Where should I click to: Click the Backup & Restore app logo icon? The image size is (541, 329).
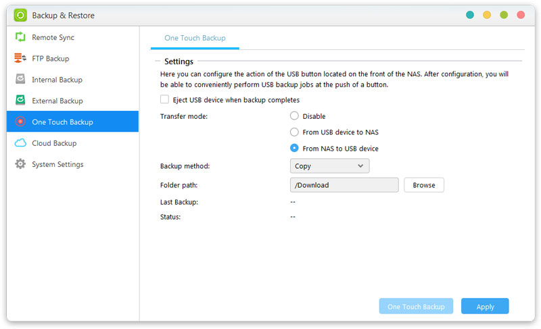pyautogui.click(x=20, y=15)
